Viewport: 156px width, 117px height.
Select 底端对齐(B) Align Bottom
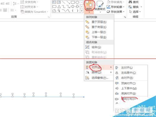[131, 94]
